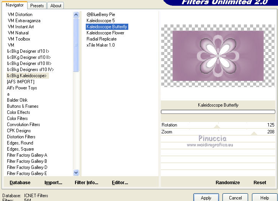The image size is (278, 201).
Task: Cancel the Filters Unlimited dialog
Action: point(235,198)
